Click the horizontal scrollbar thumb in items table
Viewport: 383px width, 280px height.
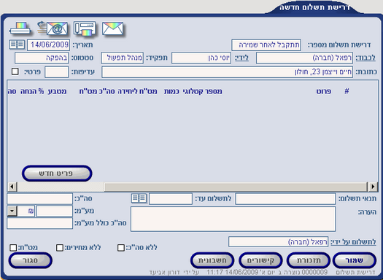click(x=236, y=187)
